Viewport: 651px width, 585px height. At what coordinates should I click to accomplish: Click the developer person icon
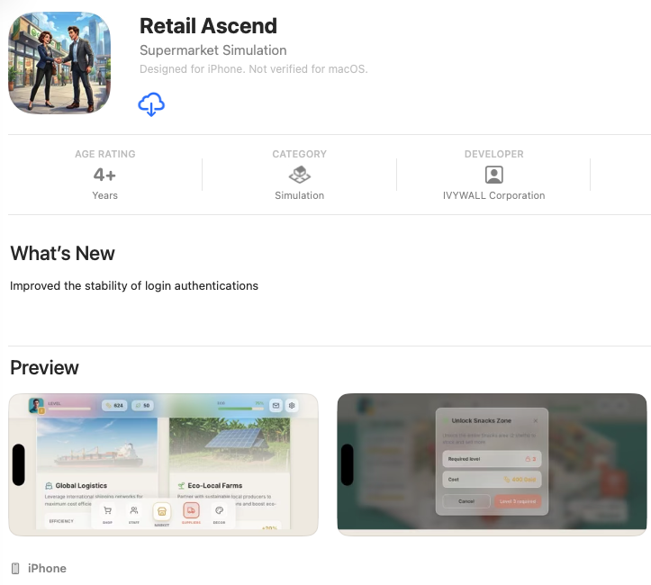click(493, 175)
